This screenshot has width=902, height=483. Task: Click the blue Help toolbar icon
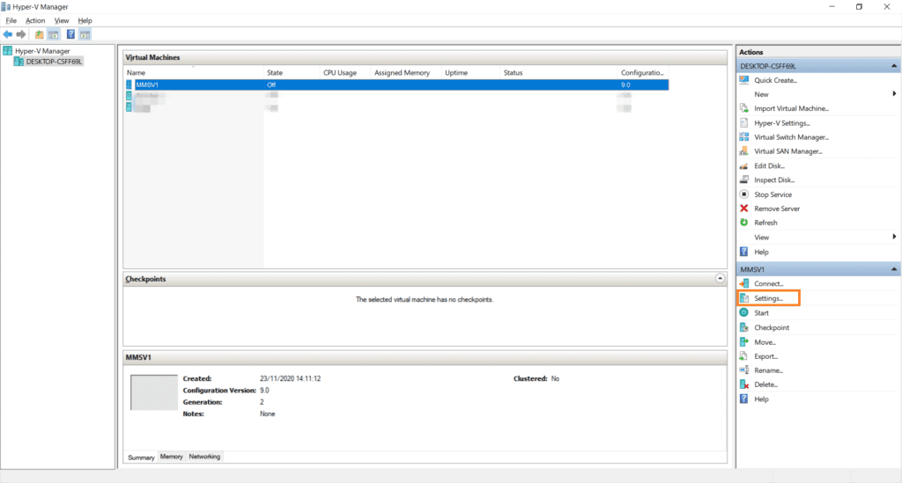pyautogui.click(x=70, y=34)
